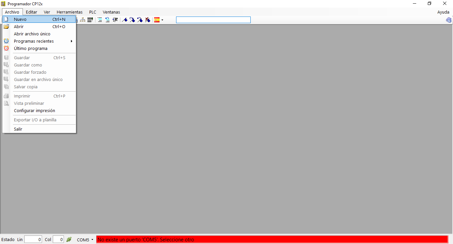The height and width of the screenshot is (244, 453).
Task: Click the plain text lines list toolbar icon
Action: point(100,20)
